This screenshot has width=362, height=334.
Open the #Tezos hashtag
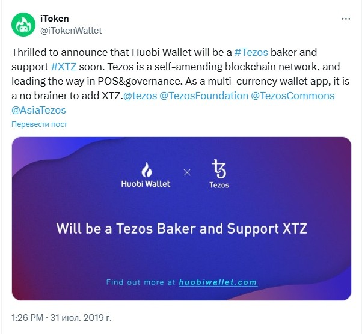(251, 52)
